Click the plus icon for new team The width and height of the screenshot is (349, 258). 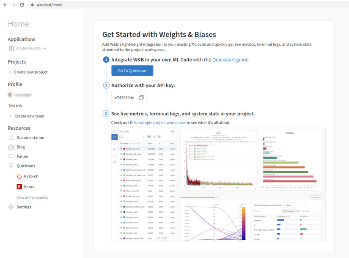click(x=10, y=116)
